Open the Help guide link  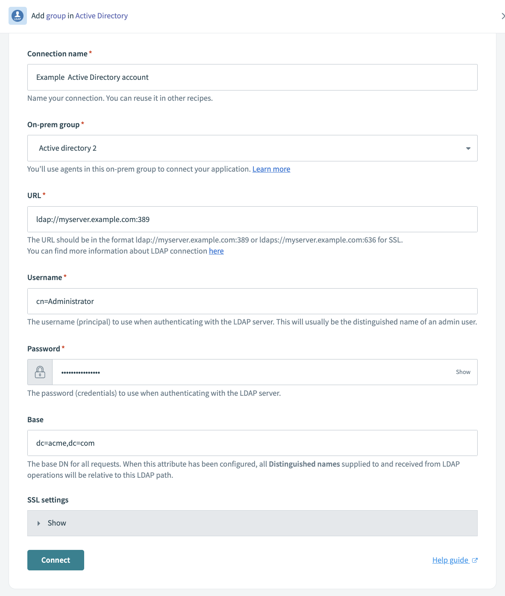450,560
